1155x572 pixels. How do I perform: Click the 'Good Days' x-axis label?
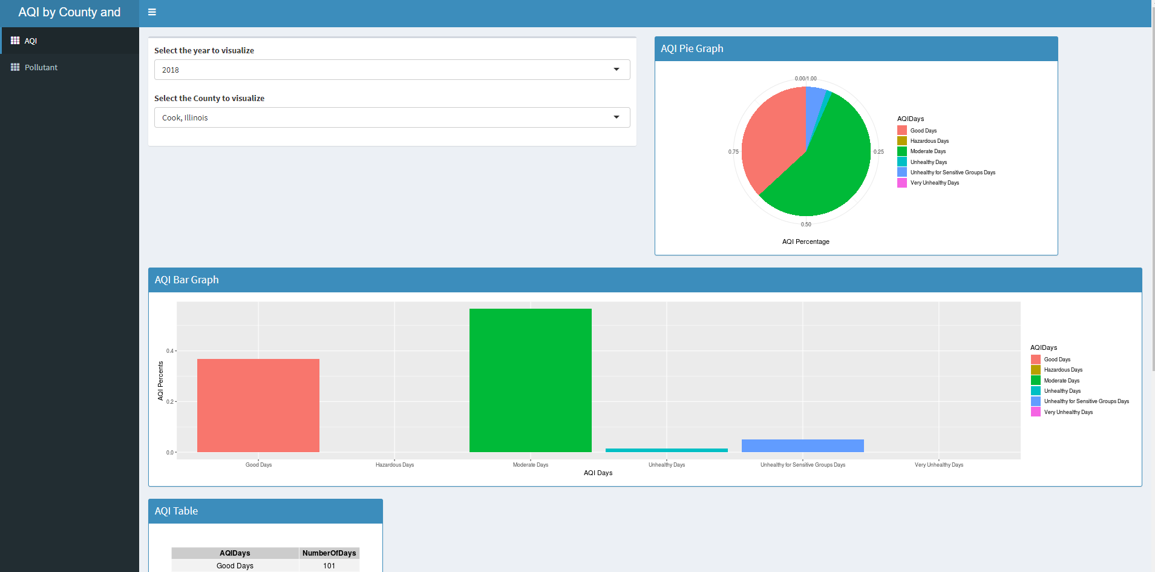click(x=258, y=465)
